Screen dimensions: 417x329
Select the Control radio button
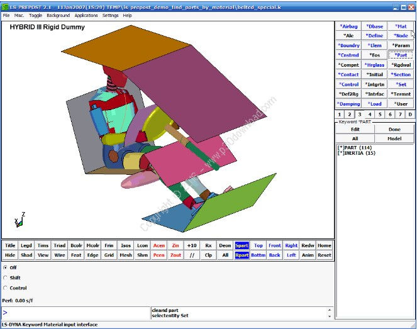(5, 288)
